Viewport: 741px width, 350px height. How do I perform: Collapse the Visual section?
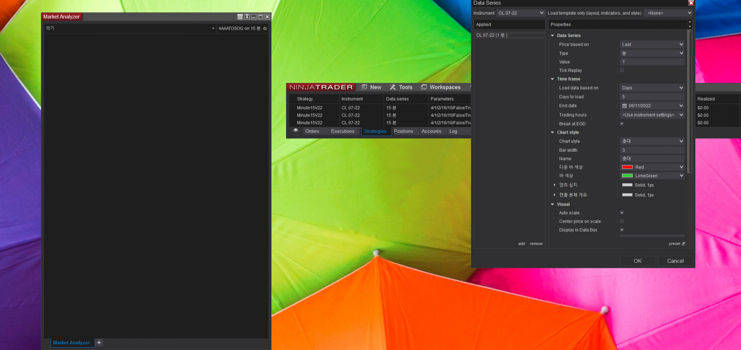553,205
